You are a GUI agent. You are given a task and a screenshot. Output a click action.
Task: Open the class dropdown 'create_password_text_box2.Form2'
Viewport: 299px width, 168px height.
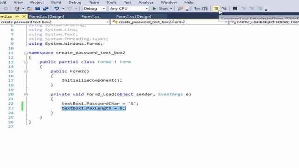click(170, 22)
